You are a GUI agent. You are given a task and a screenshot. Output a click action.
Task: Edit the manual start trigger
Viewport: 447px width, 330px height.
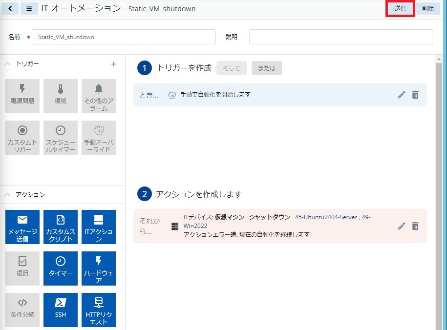(402, 95)
